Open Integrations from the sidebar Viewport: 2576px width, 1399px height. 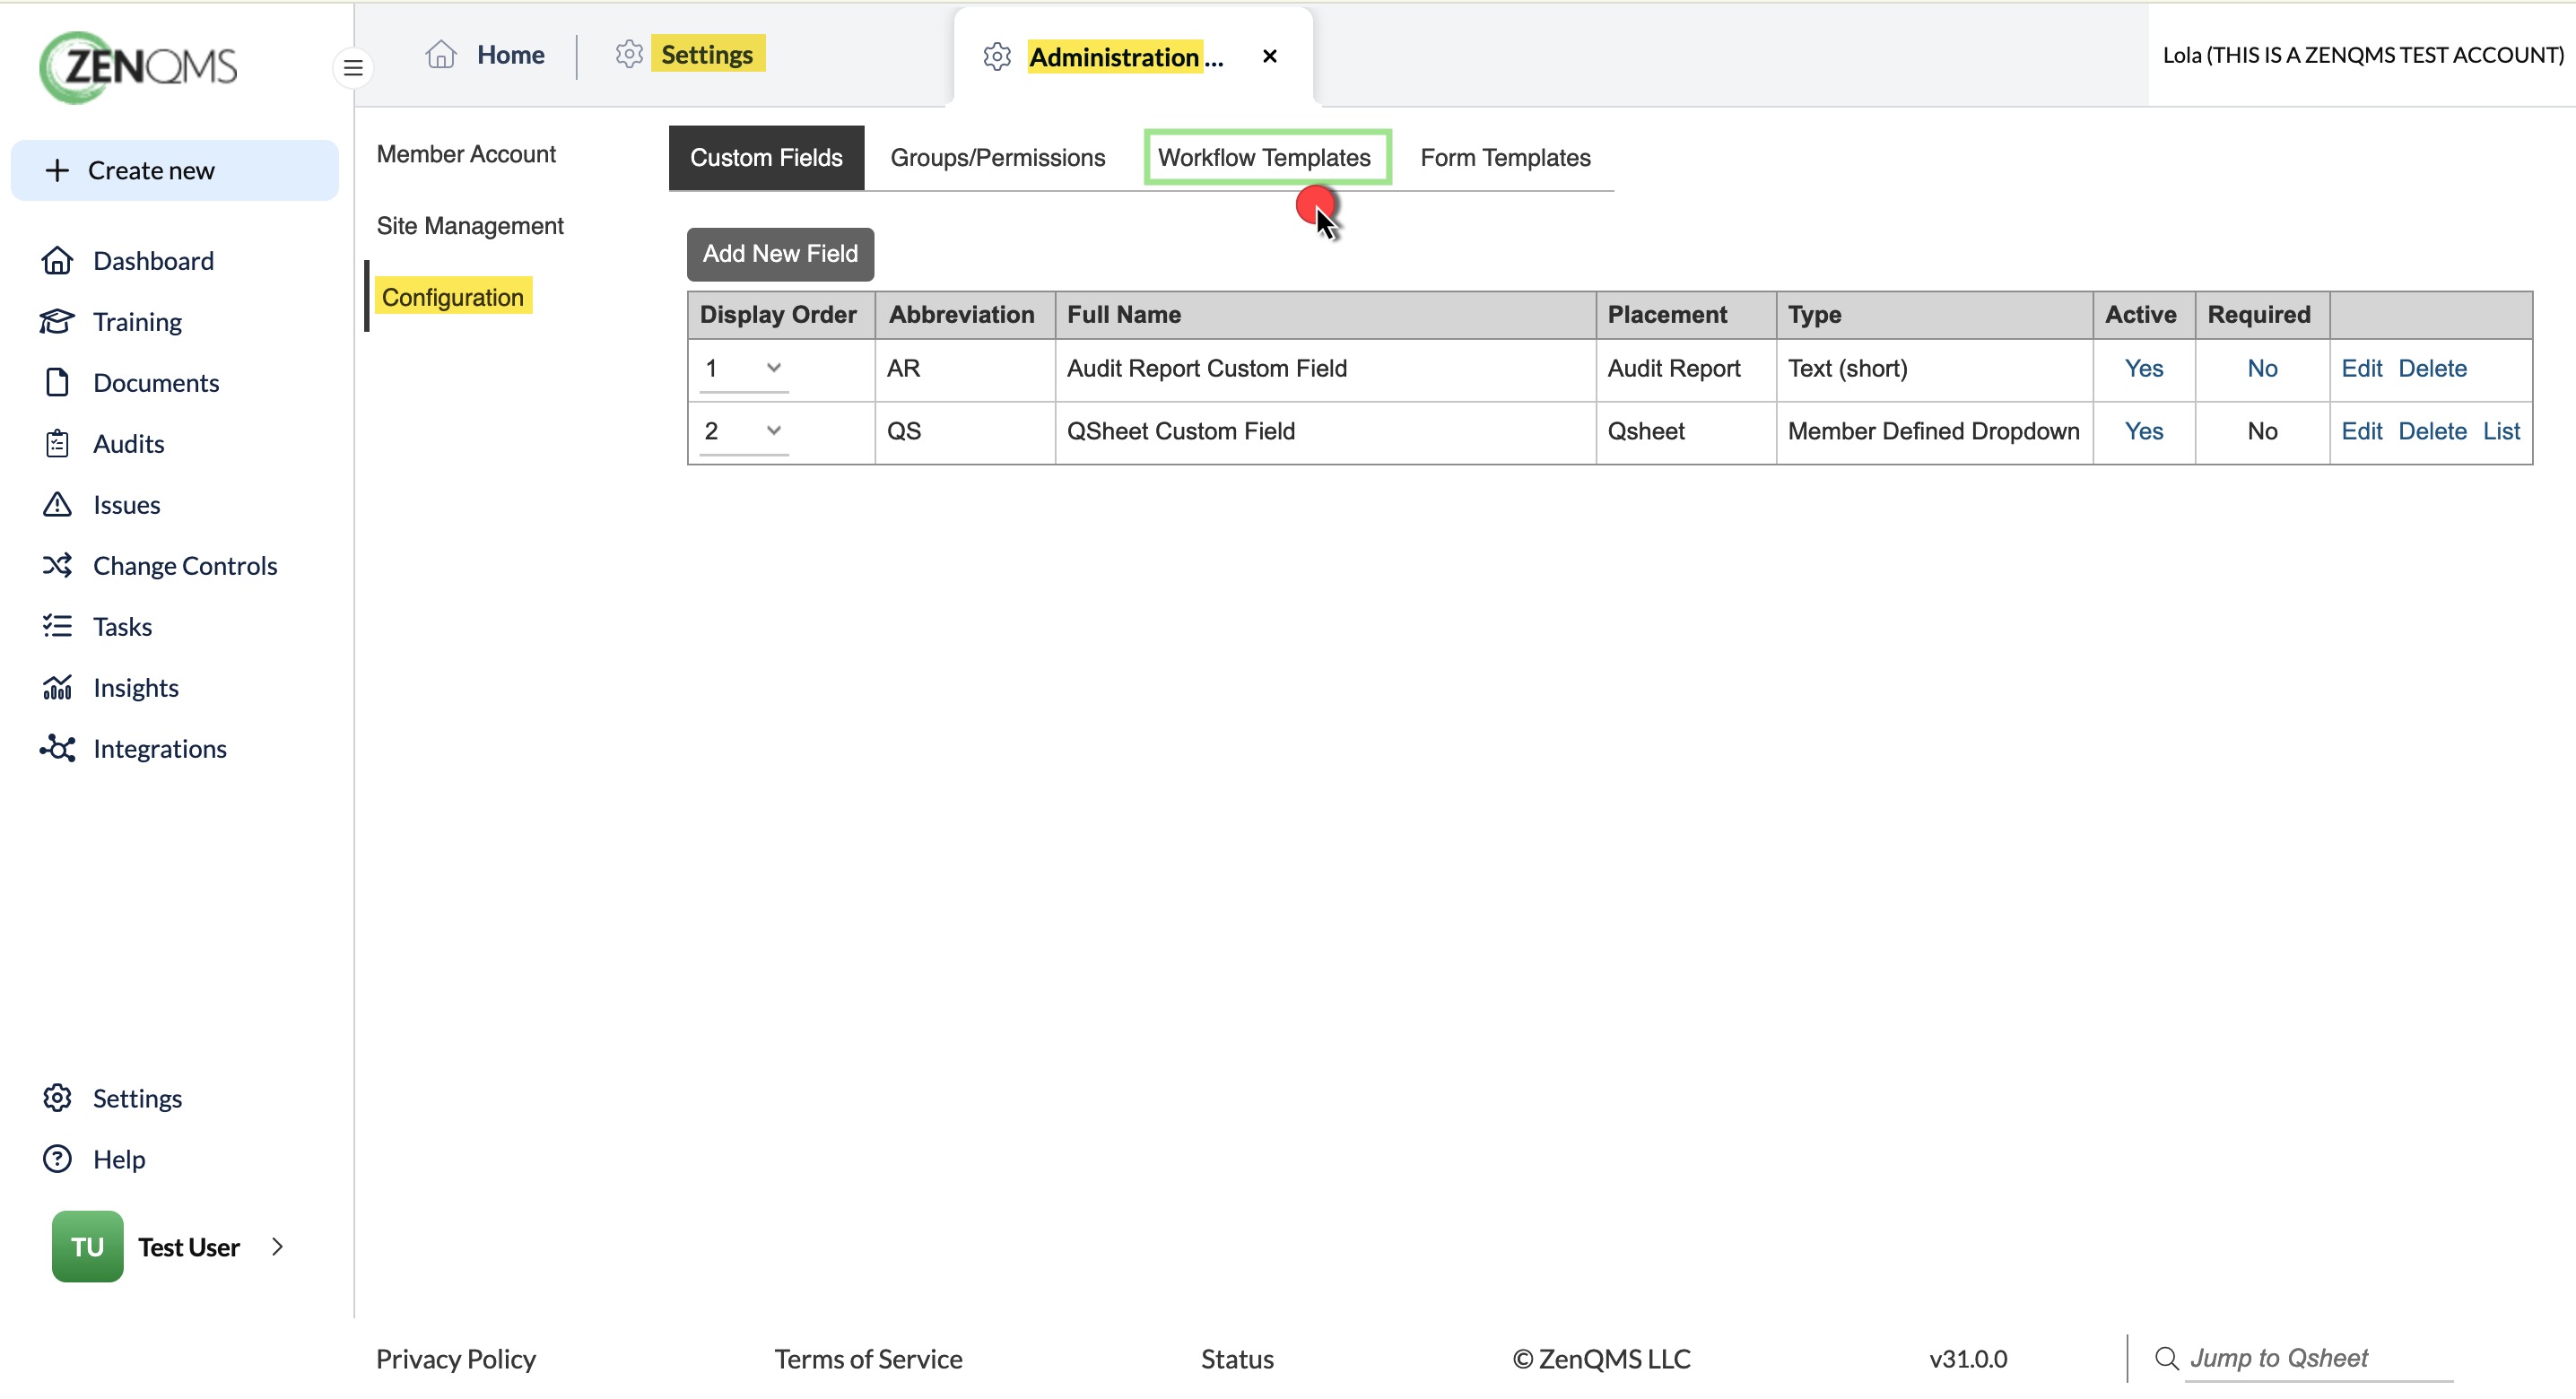(160, 749)
